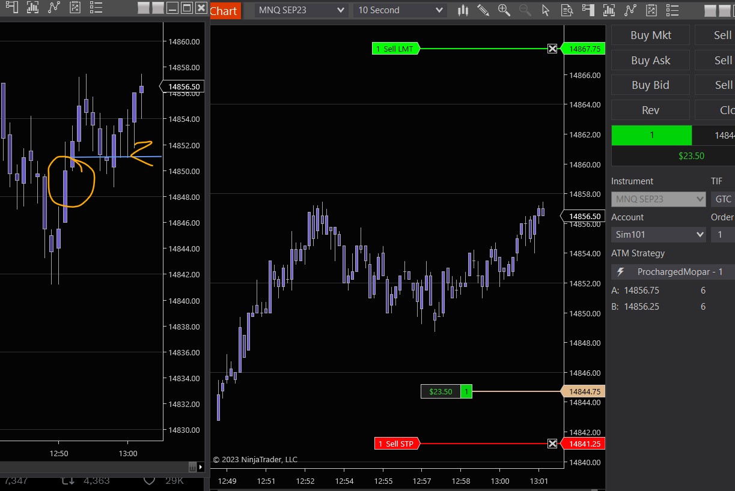The width and height of the screenshot is (735, 491).
Task: Click the zoom out magnifier icon
Action: point(525,10)
